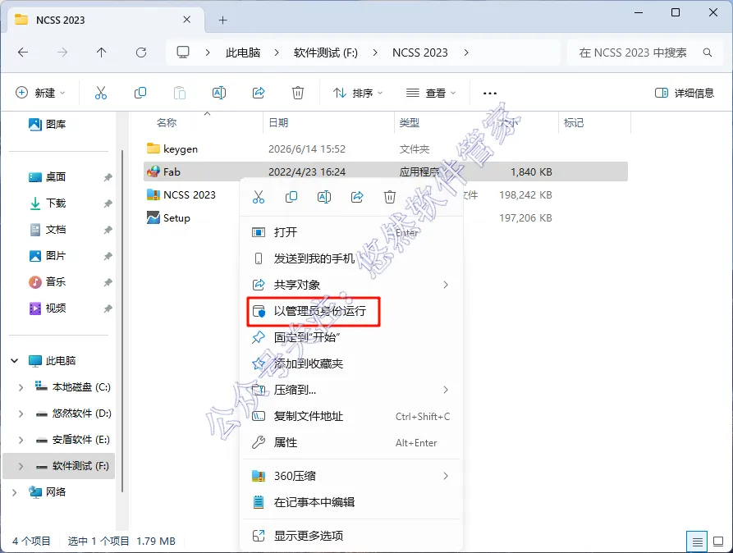The image size is (733, 553).
Task: Choose 复制文件地址 from the context menu
Action: (351, 416)
